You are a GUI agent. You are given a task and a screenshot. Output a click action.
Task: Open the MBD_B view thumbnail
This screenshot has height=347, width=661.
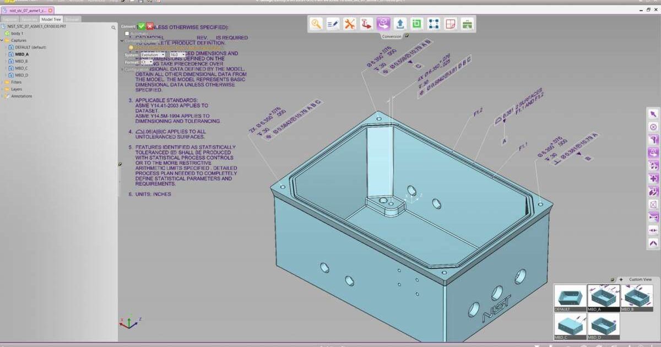pyautogui.click(x=637, y=298)
